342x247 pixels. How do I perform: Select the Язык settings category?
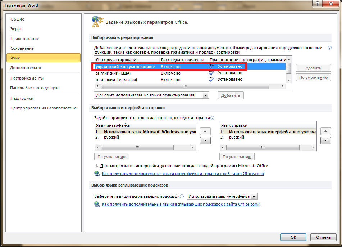44,58
